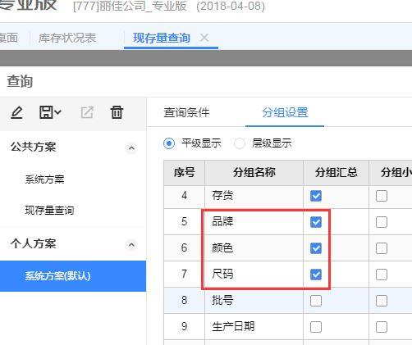This screenshot has height=345, width=412.
Task: Click the 公共方案 section label
Action: [x=34, y=147]
